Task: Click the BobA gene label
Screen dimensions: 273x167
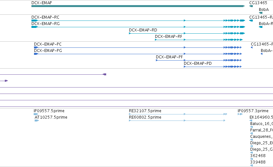Action: [264, 10]
